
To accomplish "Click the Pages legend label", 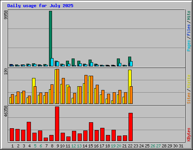I will [189, 46].
